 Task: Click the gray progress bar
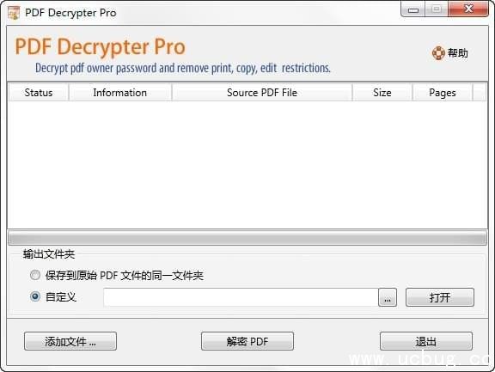247,238
